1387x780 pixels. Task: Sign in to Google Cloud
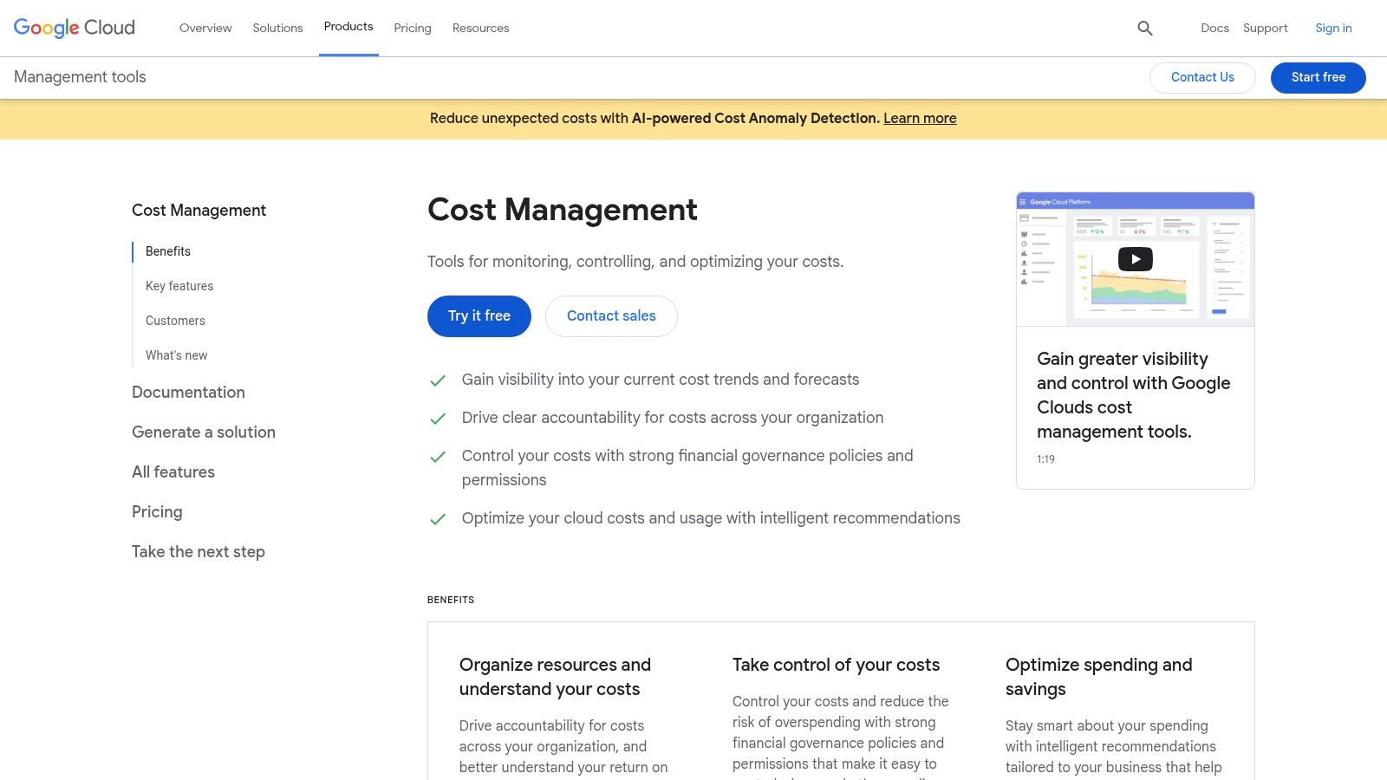1332,28
